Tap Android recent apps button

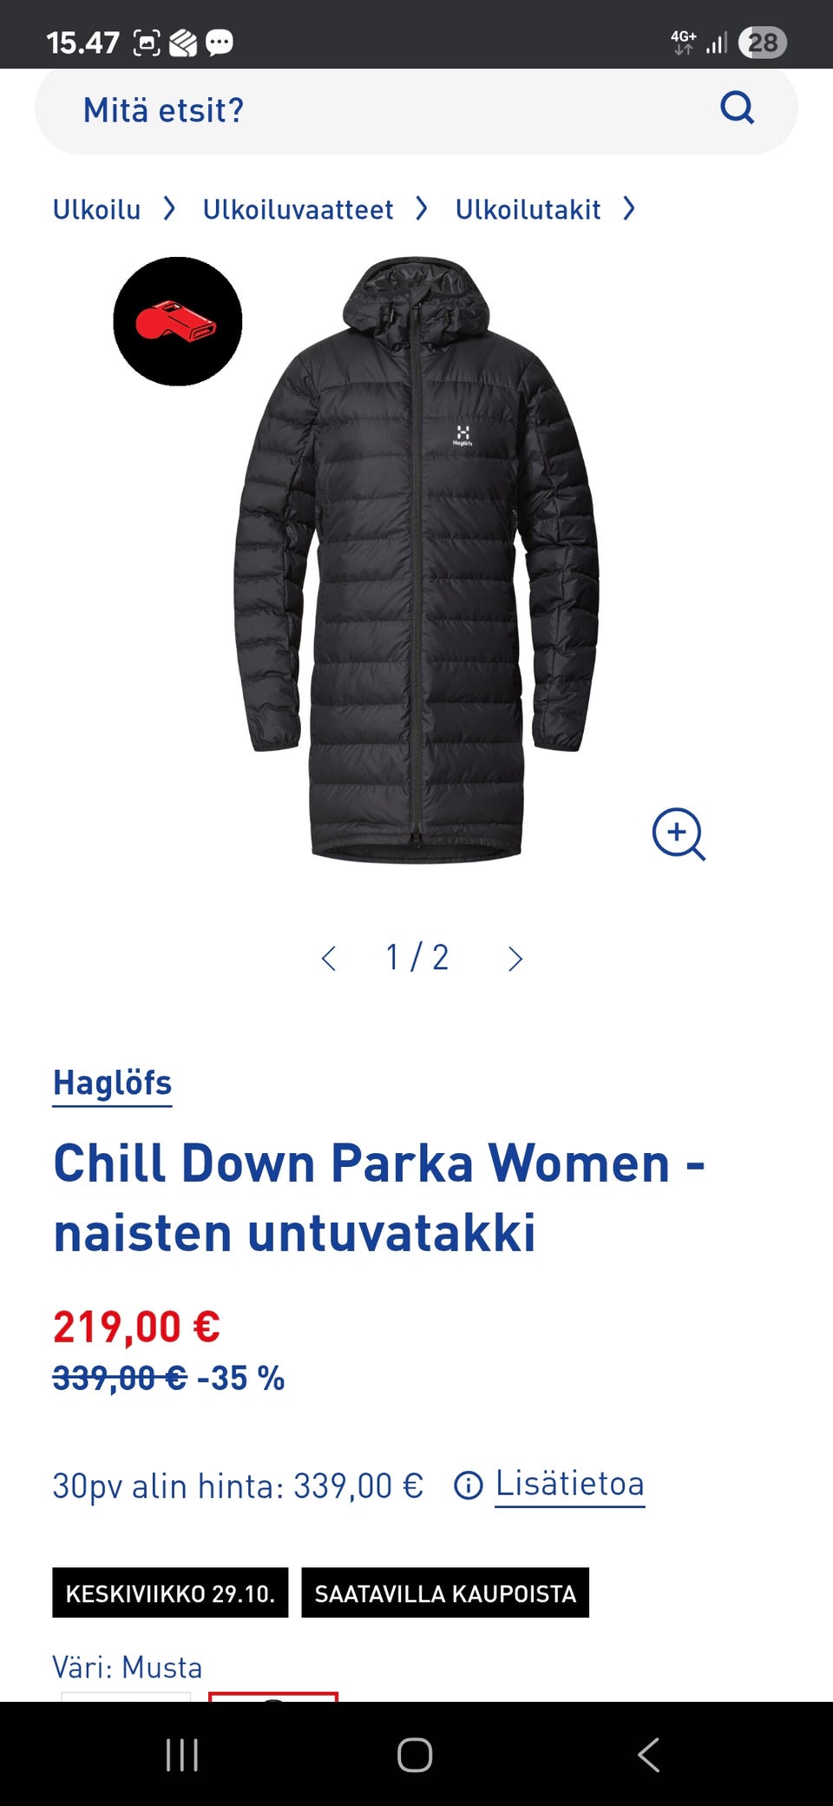pos(182,1755)
